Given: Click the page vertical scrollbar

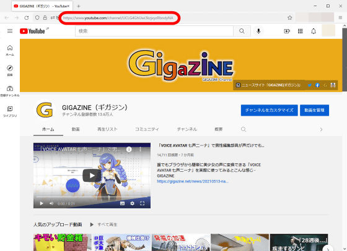Looking at the screenshot, I should pos(345,59).
